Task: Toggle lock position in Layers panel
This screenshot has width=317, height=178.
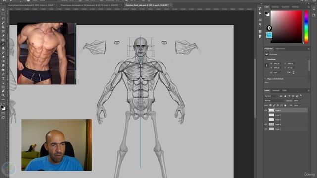Action: [x=278, y=105]
